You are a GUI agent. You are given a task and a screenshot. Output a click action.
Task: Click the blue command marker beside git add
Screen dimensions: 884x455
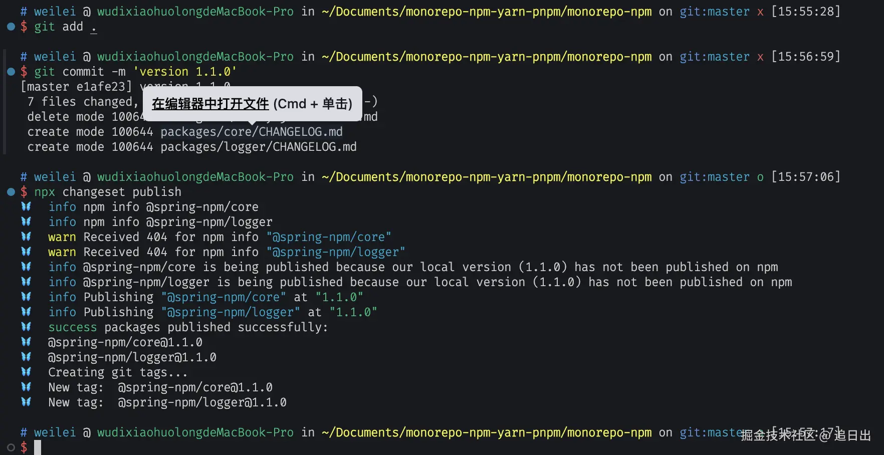coord(11,27)
